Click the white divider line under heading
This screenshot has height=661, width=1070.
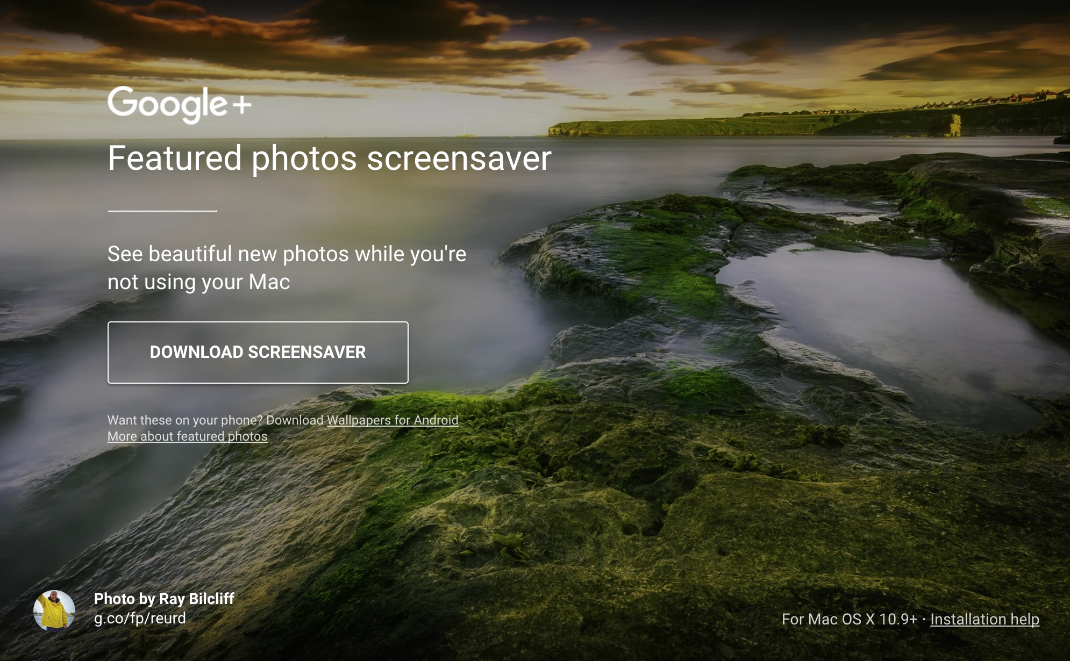[x=162, y=211]
